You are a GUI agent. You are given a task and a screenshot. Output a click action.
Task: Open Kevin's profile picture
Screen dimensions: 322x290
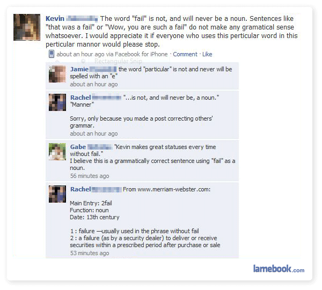coord(27,27)
